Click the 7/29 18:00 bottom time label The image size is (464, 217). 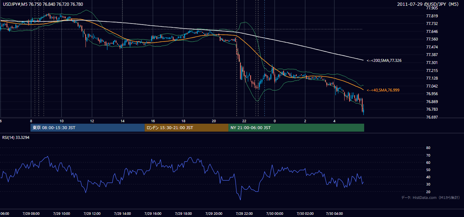[183, 213]
